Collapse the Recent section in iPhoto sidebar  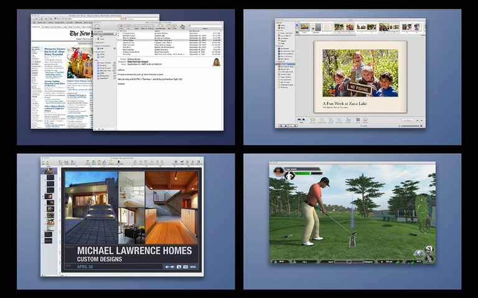pyautogui.click(x=276, y=30)
